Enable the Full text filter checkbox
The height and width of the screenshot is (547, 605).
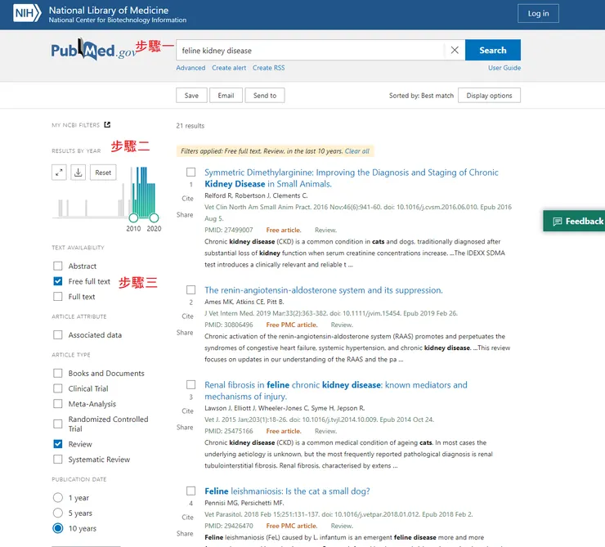pyautogui.click(x=58, y=297)
